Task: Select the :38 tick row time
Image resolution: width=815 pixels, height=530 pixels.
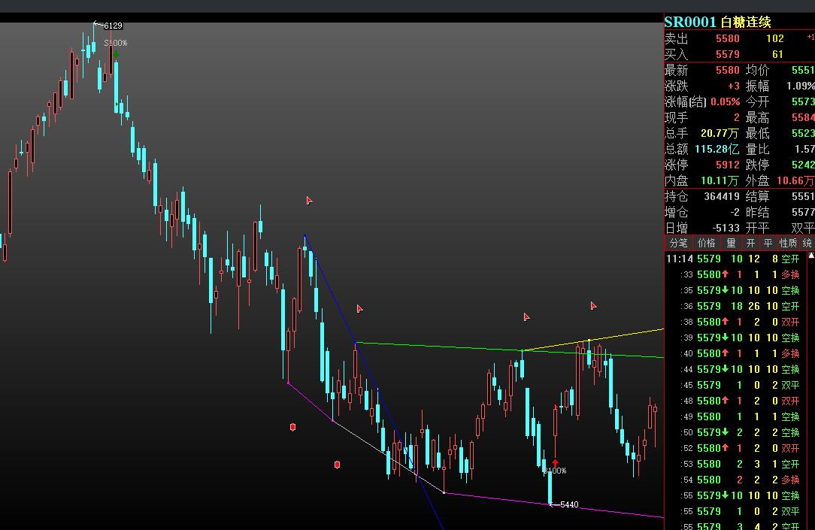Action: point(686,323)
